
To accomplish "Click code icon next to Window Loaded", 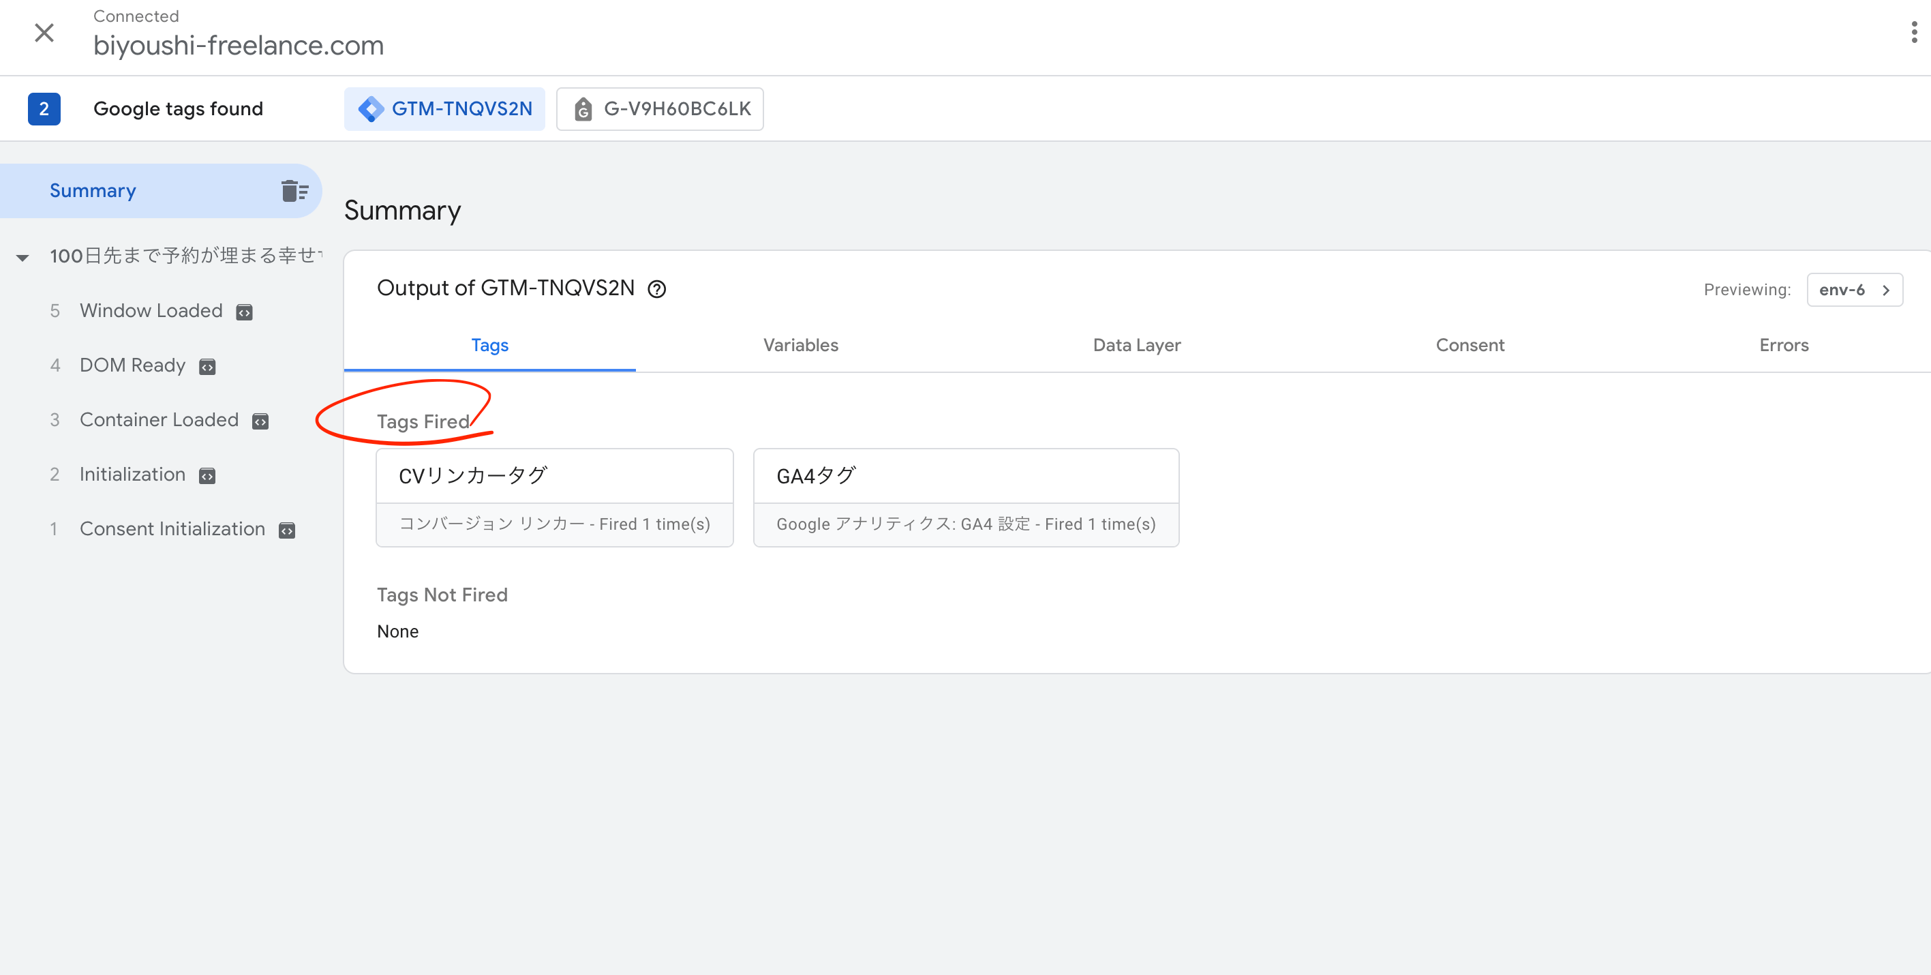I will 245,312.
